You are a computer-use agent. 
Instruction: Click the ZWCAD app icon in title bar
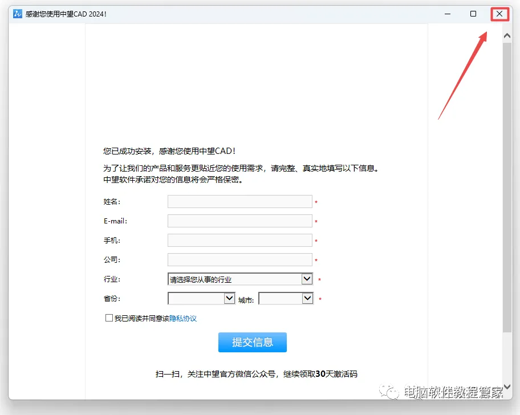point(17,14)
